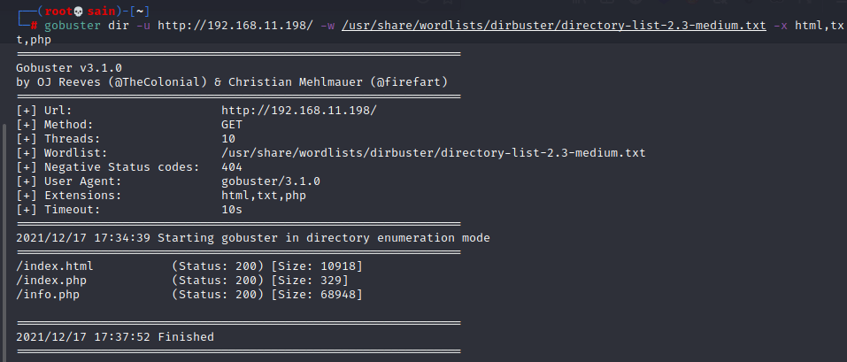This screenshot has width=847, height=362.
Task: Click the Gobuster v3.1.0 title line
Action: (x=69, y=68)
